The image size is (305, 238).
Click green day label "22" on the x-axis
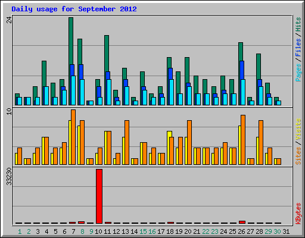[206, 231]
